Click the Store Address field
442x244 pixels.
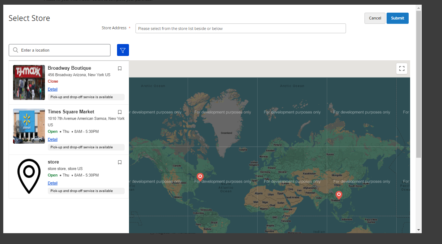point(241,29)
